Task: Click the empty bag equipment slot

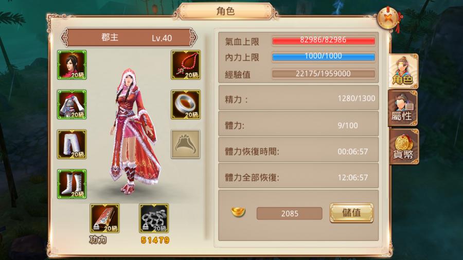Action: [x=185, y=144]
